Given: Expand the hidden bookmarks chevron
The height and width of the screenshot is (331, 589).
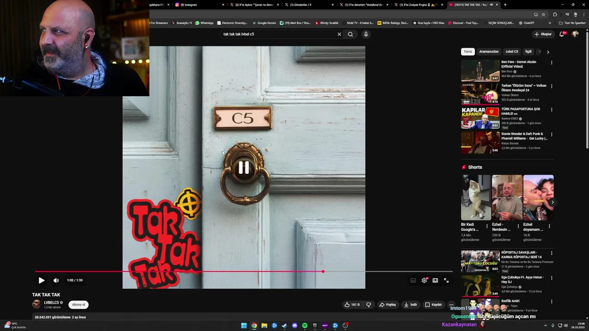Looking at the screenshot, I should tap(549, 23).
